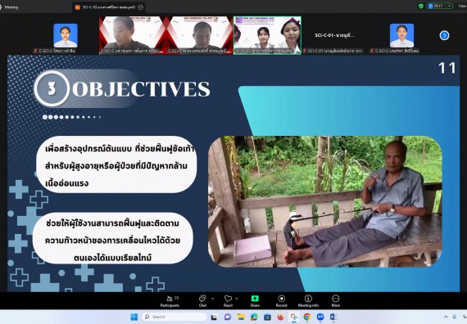Select the SCI-C-01 name-only participant tile
The width and height of the screenshot is (467, 324).
(x=334, y=35)
